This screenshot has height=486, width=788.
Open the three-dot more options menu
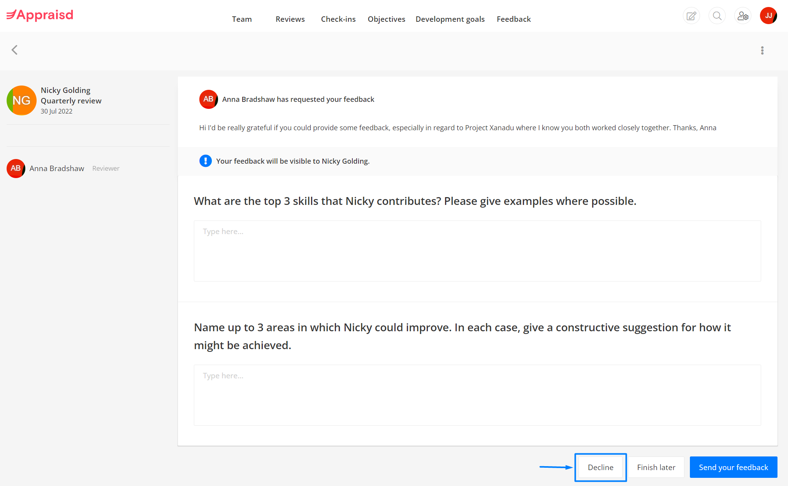(x=762, y=51)
